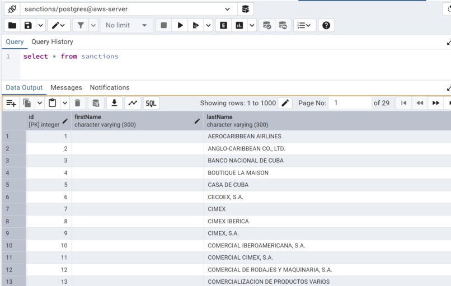Download results as file
The width and height of the screenshot is (451, 286).
[x=114, y=103]
